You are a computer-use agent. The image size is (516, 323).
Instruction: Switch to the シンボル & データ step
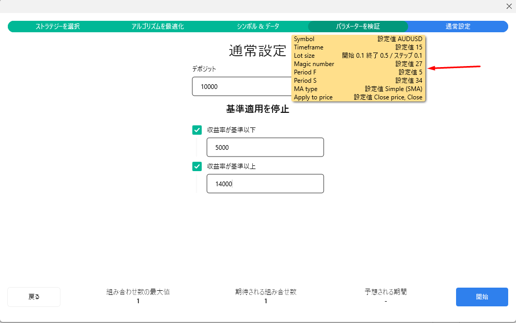[x=258, y=27]
